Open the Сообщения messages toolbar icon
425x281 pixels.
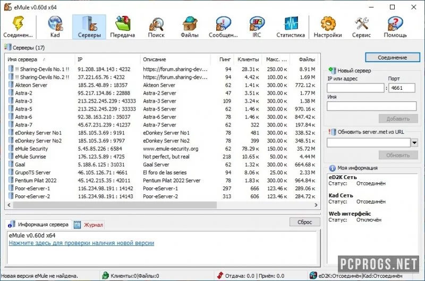(223, 27)
